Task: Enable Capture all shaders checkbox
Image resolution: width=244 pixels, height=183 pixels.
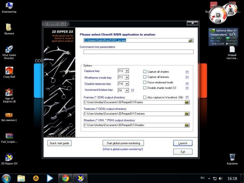Action: click(145, 72)
